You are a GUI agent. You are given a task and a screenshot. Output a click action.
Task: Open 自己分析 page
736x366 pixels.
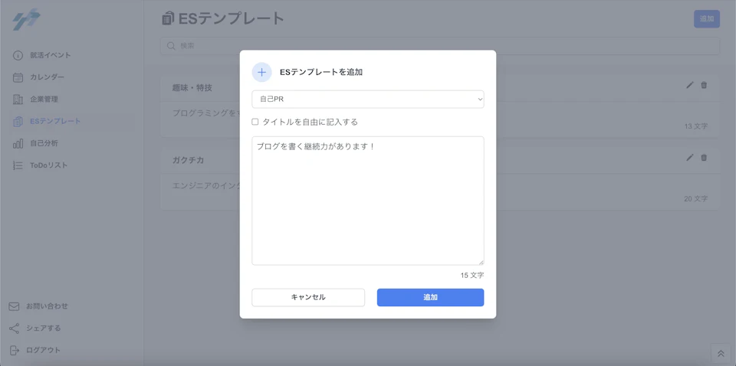pos(44,143)
